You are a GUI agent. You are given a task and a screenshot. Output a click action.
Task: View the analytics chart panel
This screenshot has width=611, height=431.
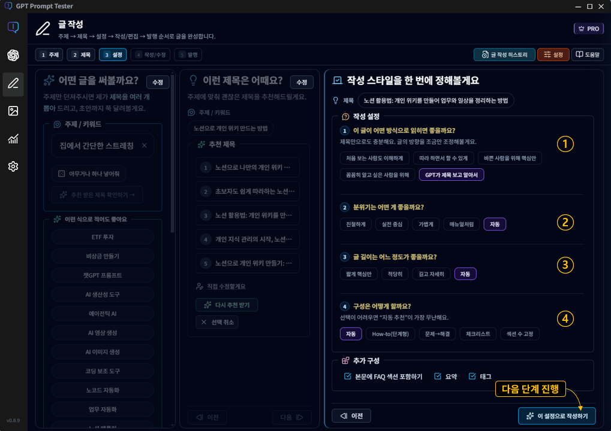13,139
